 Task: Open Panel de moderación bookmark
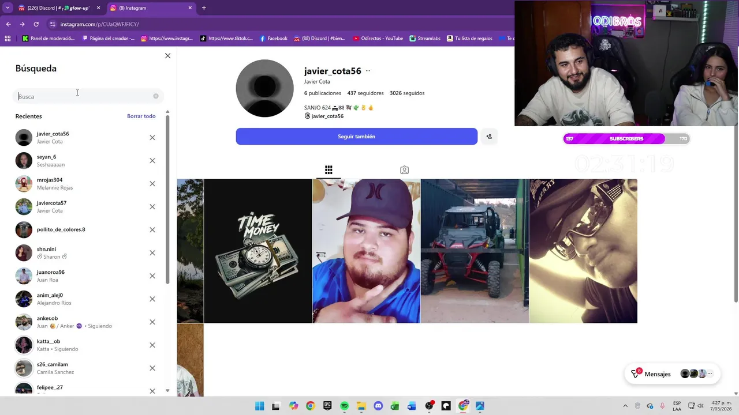point(48,39)
